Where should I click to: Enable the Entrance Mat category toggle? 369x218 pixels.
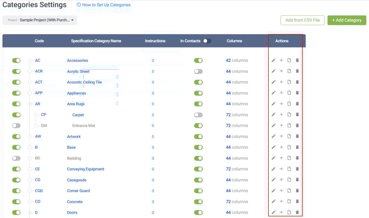click(x=16, y=126)
